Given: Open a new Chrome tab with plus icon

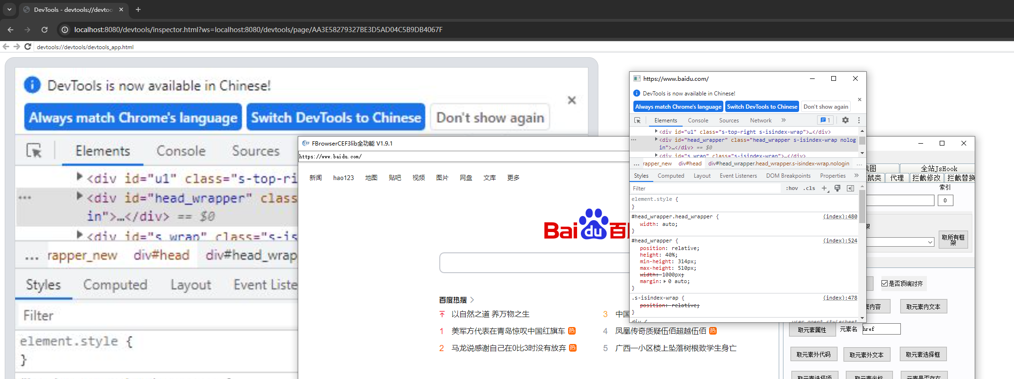Looking at the screenshot, I should point(138,9).
